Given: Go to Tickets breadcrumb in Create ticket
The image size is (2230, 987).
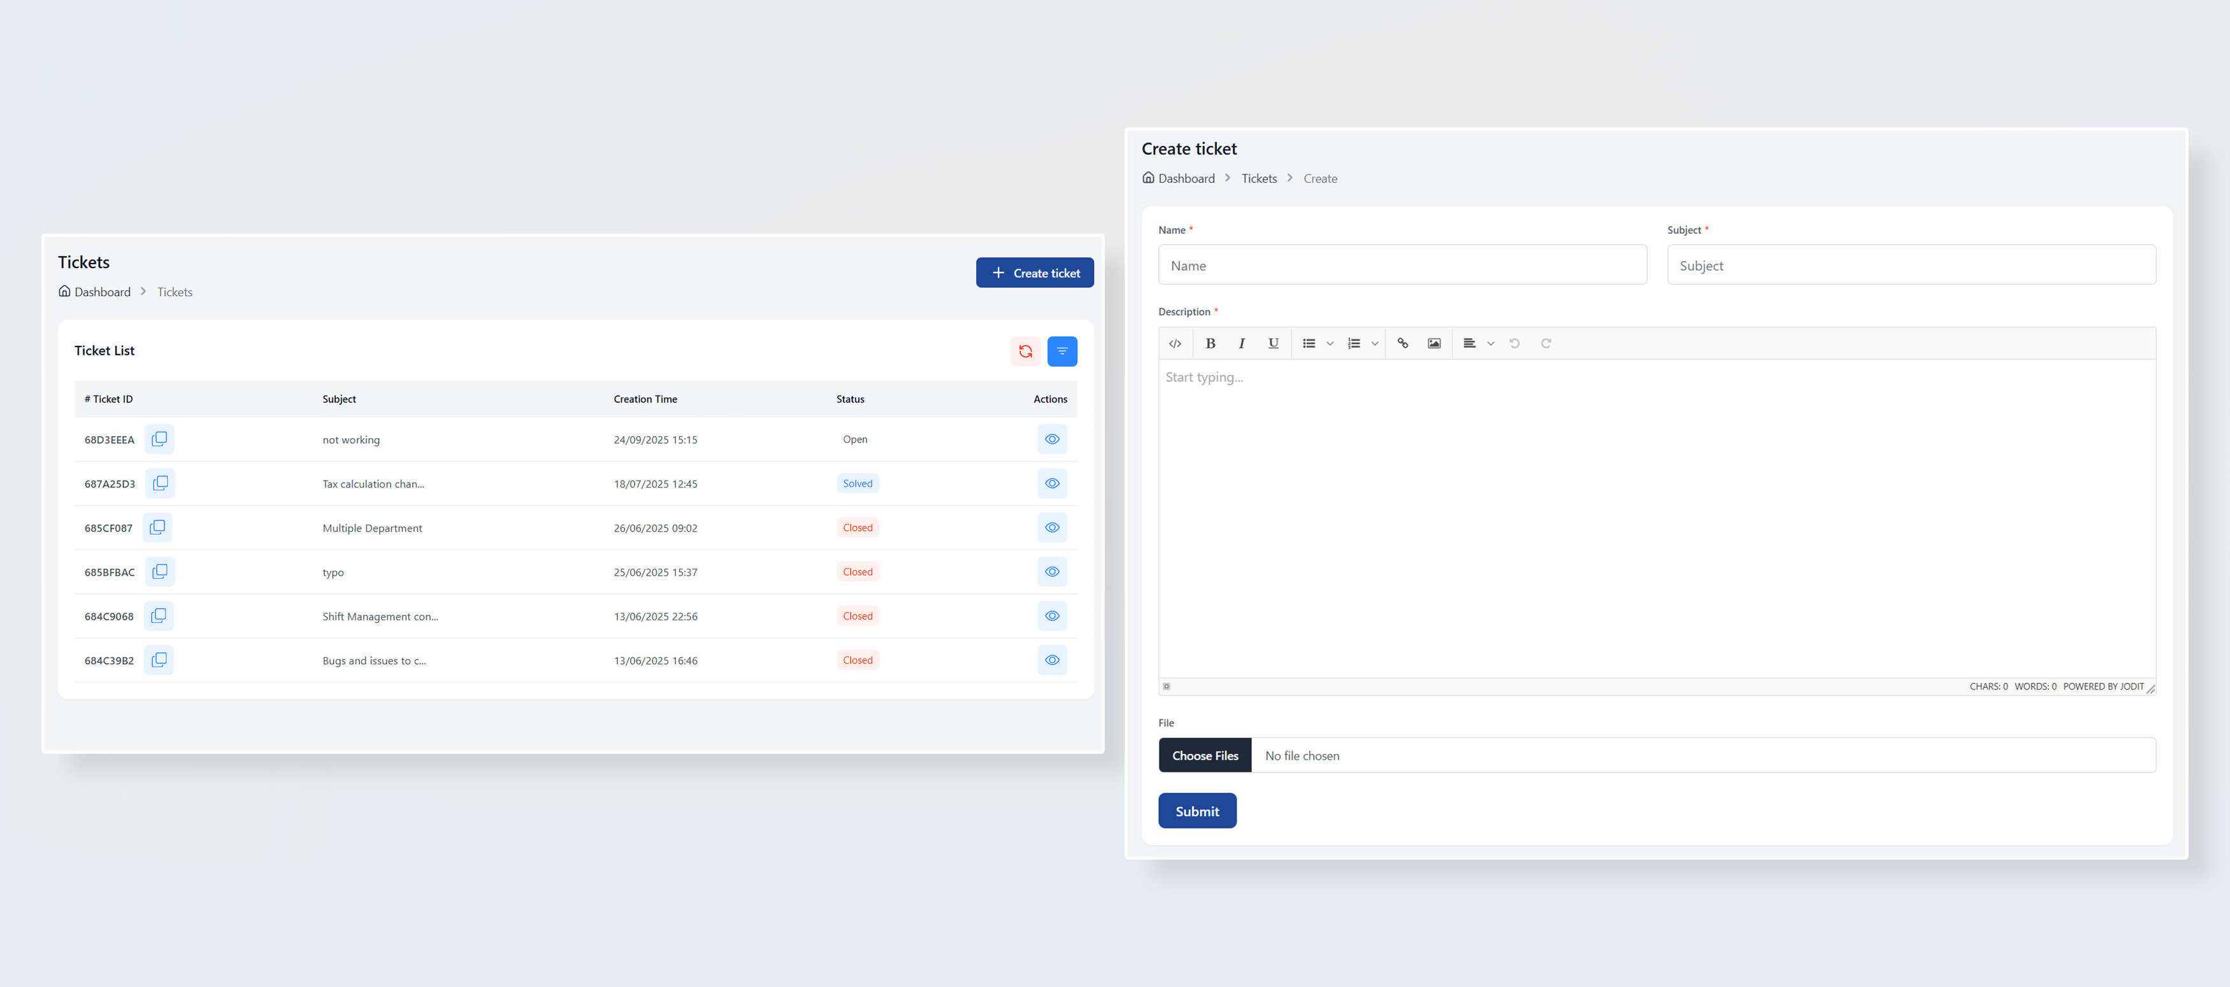Looking at the screenshot, I should [x=1259, y=178].
